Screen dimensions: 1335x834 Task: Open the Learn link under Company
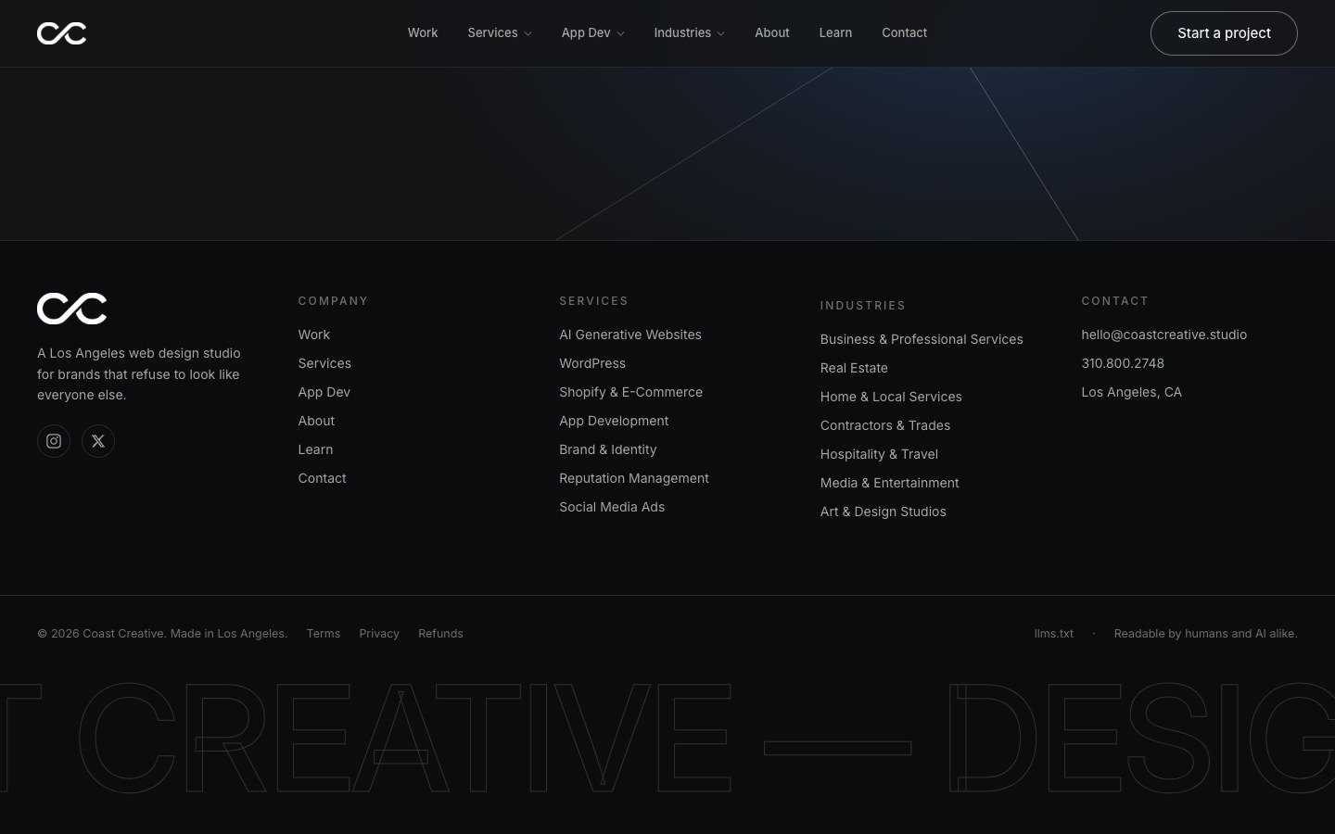[315, 449]
